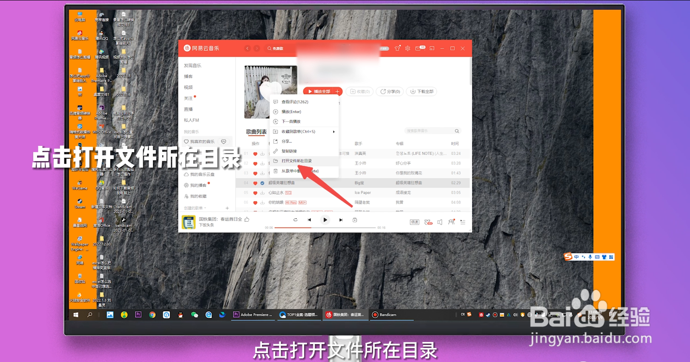Open the listen together people icon
The image size is (690, 362).
(451, 222)
